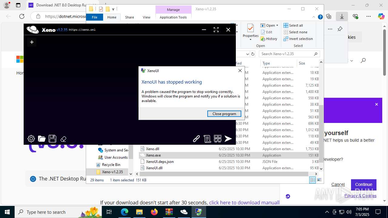Click Invert selection in Explorer ribbon
The height and width of the screenshot is (218, 388).
[x=298, y=39]
